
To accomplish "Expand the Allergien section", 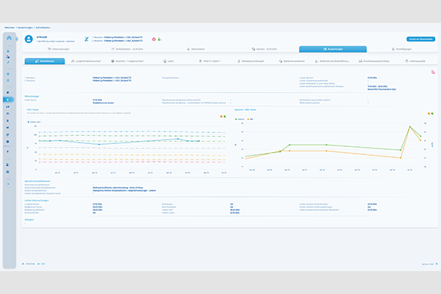I will point(31,218).
